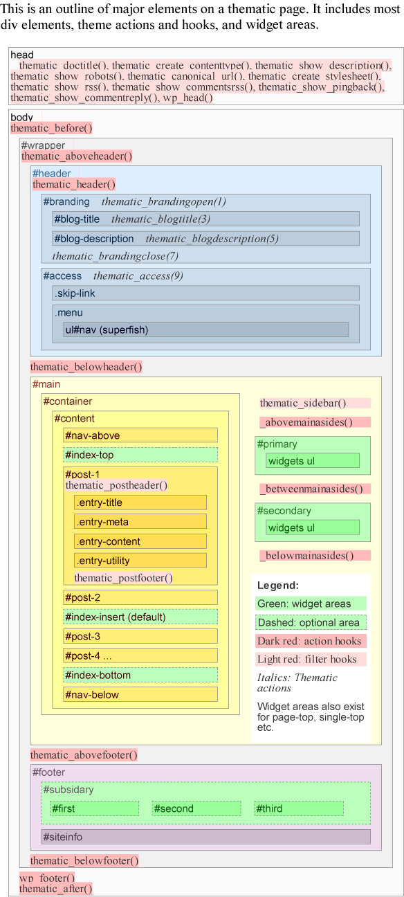The width and height of the screenshot is (404, 897).
Task: Click the .entry-meta box
Action: 140,522
